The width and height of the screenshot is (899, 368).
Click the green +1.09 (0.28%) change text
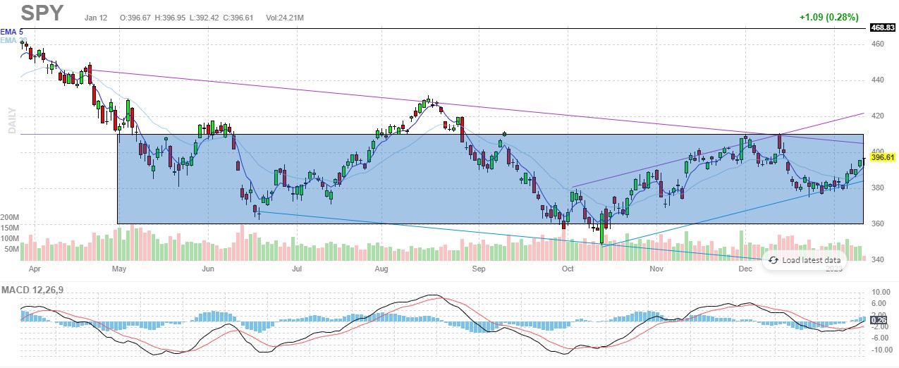click(830, 17)
